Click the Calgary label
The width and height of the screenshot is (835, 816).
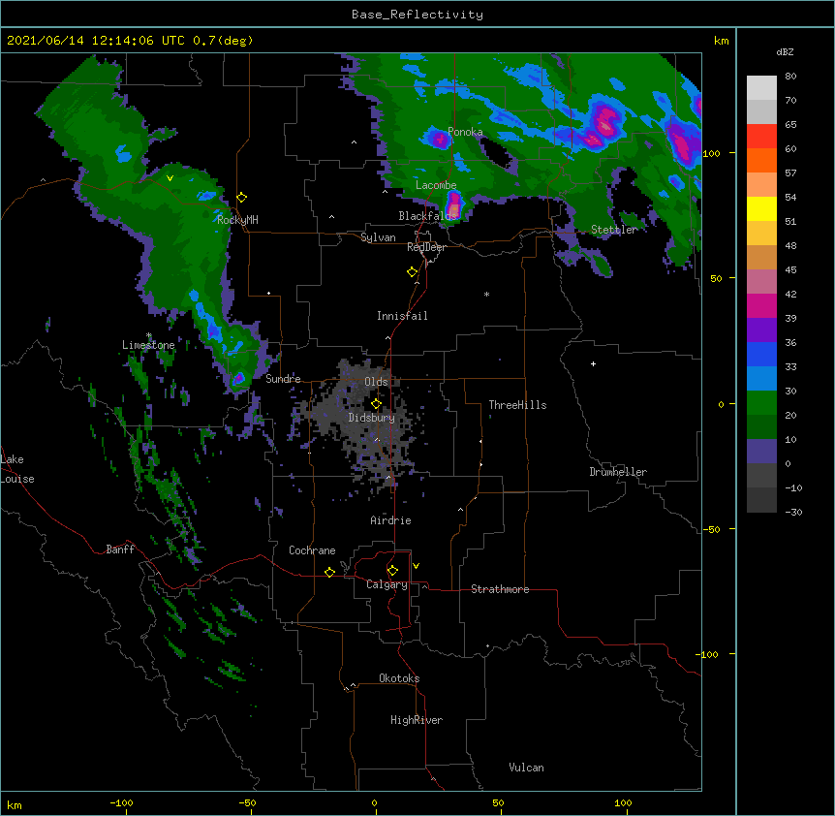(387, 584)
